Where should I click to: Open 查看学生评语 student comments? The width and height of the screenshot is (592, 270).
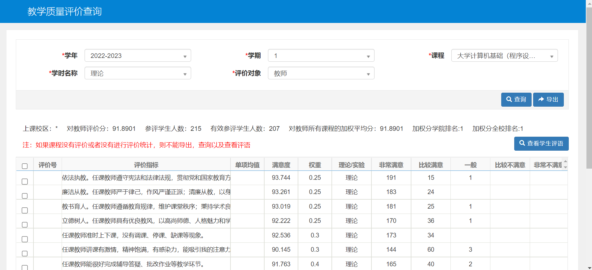[x=541, y=144]
